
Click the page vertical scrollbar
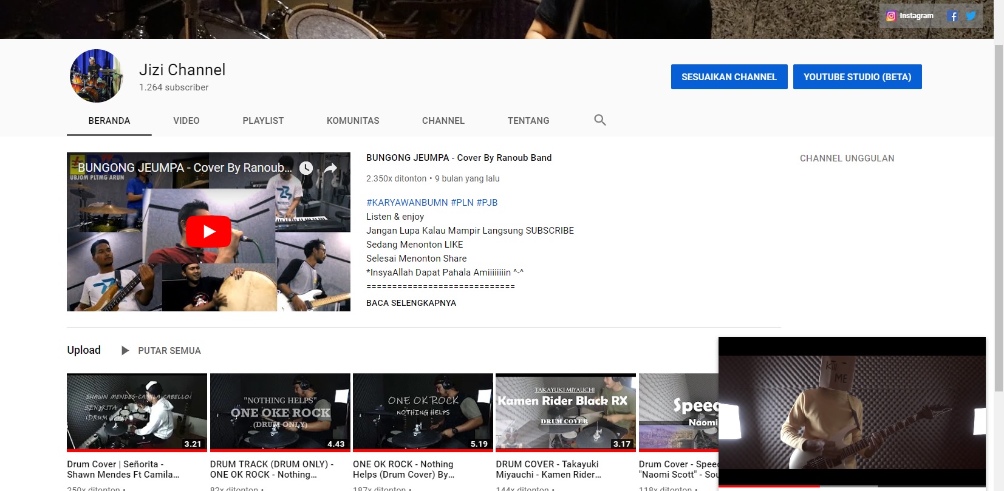(x=999, y=218)
